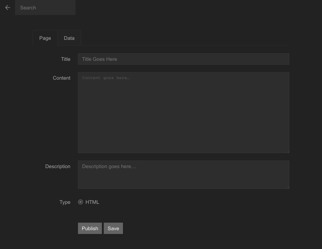Click the Type field label
322x249 pixels.
65,202
